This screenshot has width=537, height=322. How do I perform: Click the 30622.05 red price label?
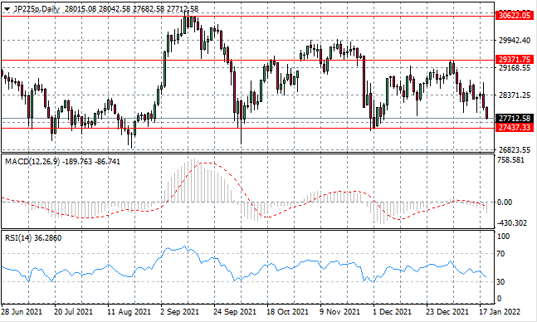[515, 16]
